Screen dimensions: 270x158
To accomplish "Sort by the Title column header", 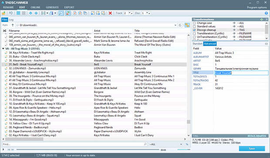I will coord(160,31).
